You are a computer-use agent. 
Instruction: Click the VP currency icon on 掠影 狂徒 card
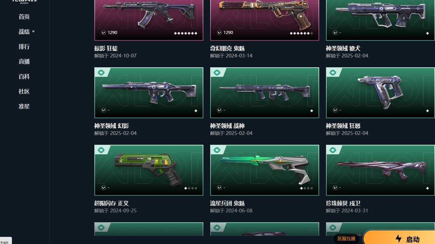(104, 33)
